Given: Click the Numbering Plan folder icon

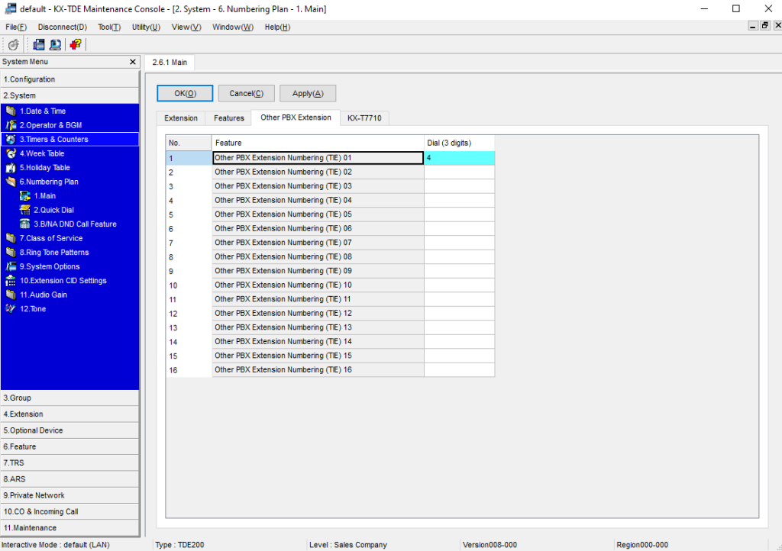Looking at the screenshot, I should click(x=11, y=182).
